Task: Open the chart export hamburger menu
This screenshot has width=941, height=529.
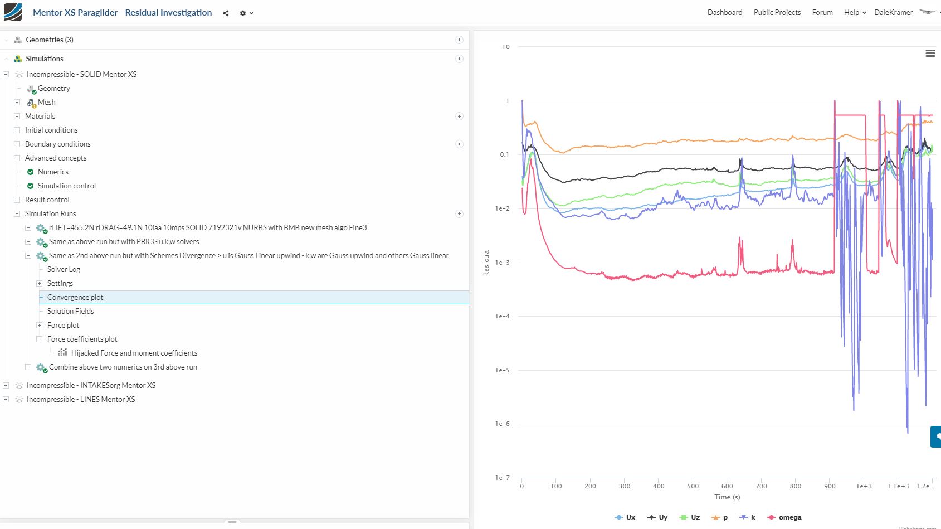Action: pyautogui.click(x=930, y=53)
